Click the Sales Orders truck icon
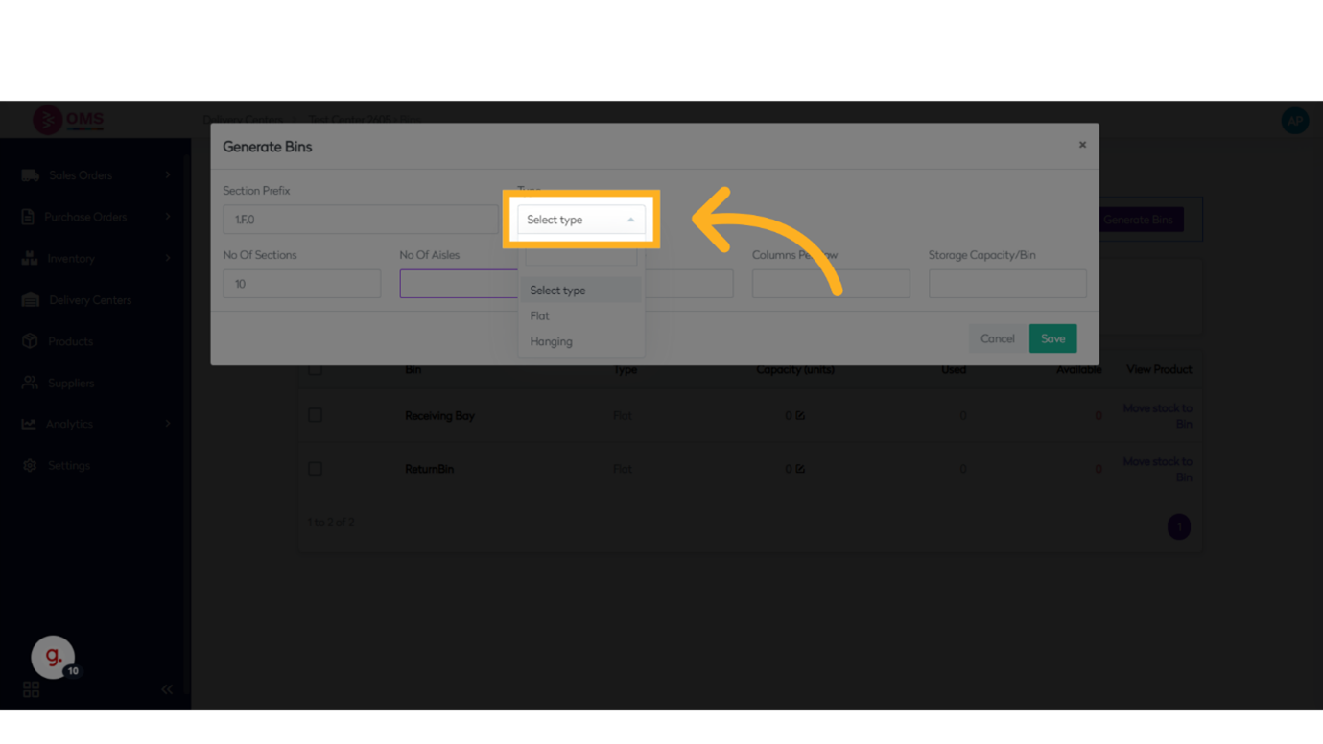 coord(30,175)
